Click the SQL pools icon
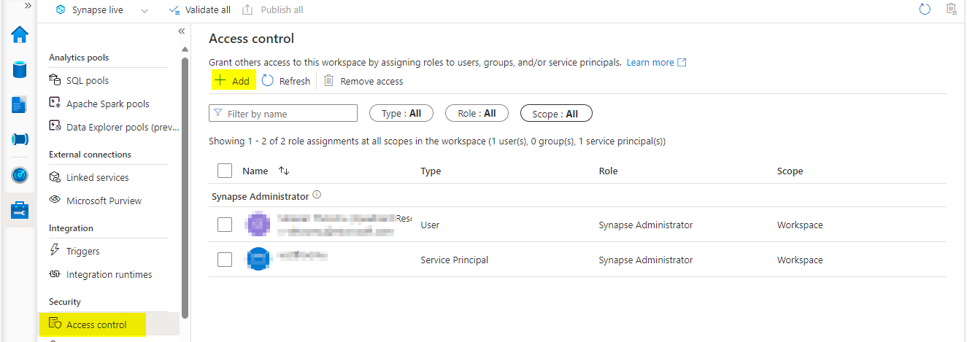Viewport: 967px width, 342px height. pos(54,80)
